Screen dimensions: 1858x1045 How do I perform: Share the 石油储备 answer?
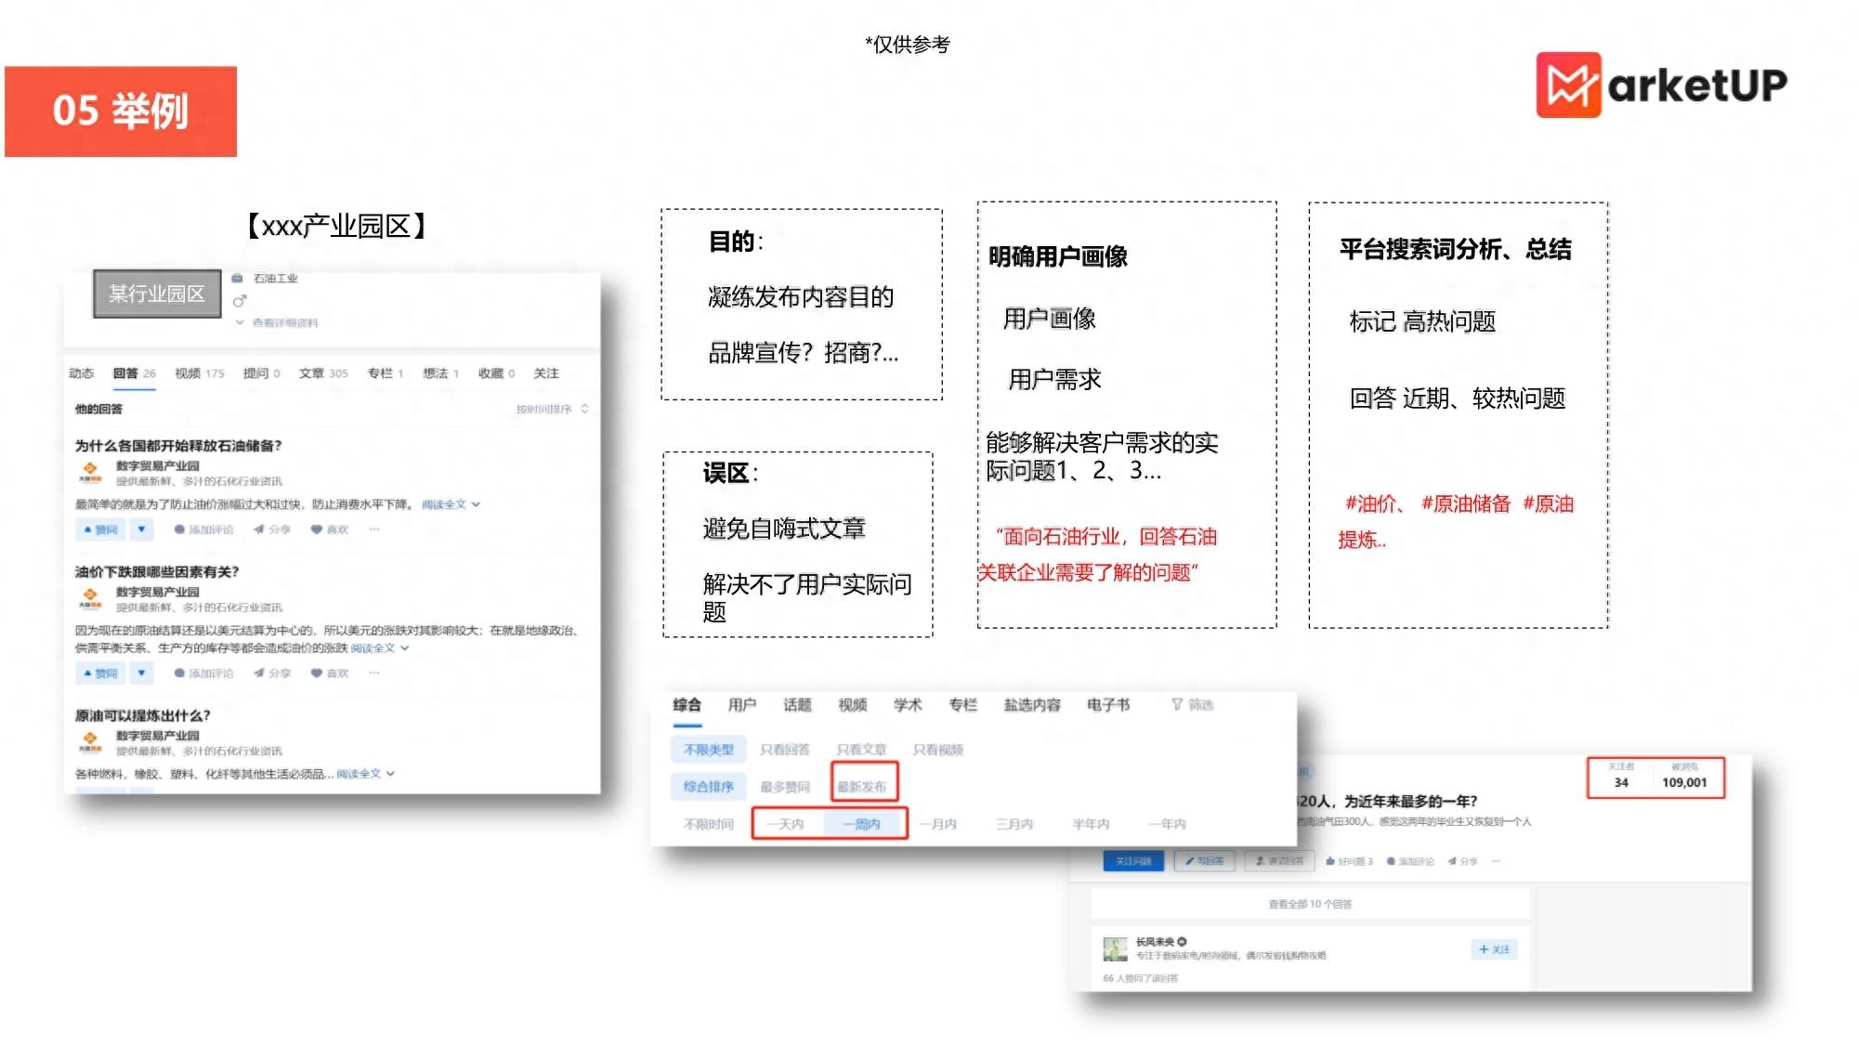[272, 529]
